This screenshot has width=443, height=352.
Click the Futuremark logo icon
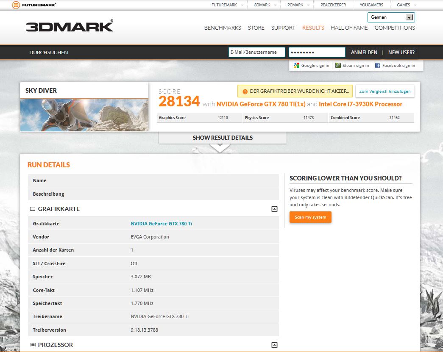[x=16, y=5]
